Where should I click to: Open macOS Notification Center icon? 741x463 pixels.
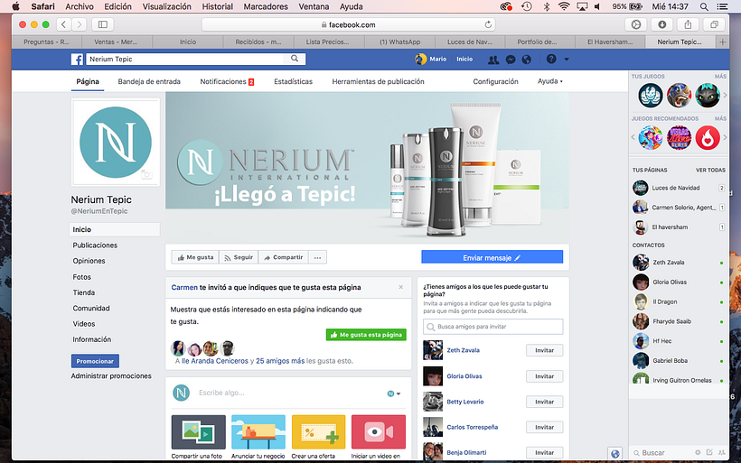722,6
